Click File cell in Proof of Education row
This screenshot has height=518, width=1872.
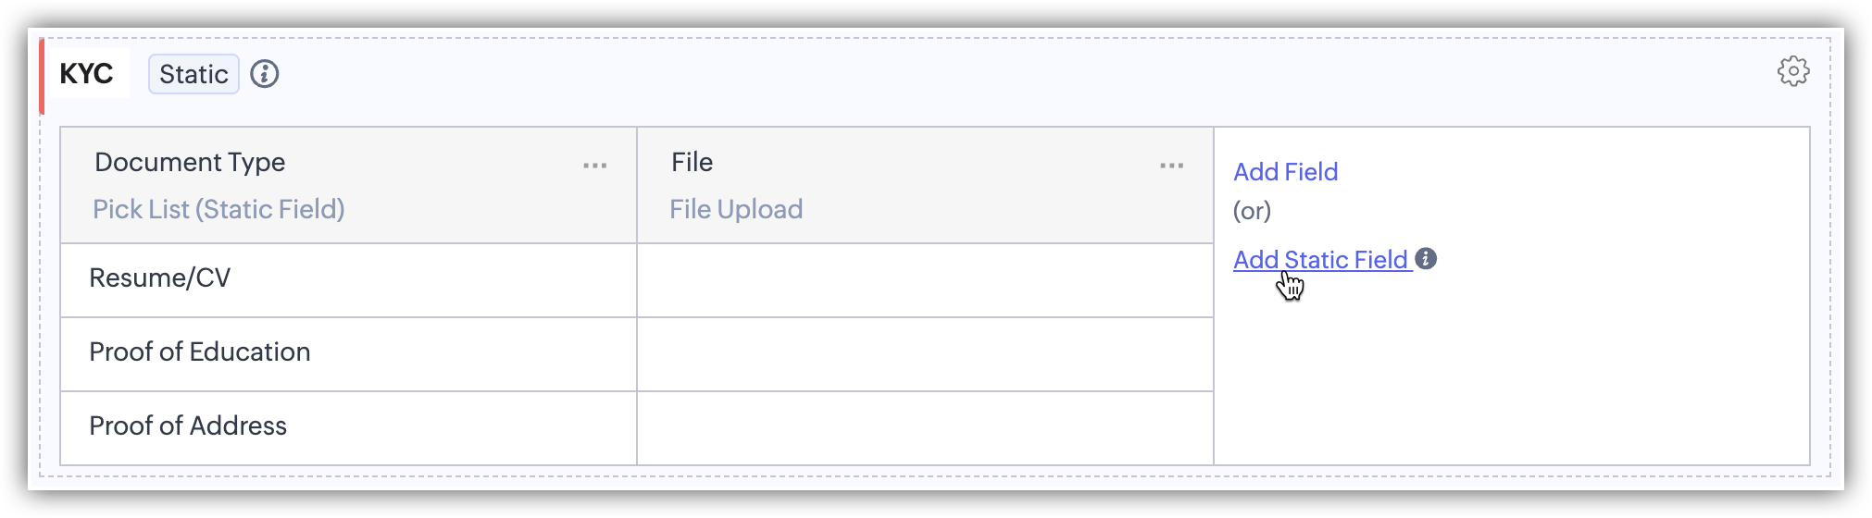tap(924, 354)
